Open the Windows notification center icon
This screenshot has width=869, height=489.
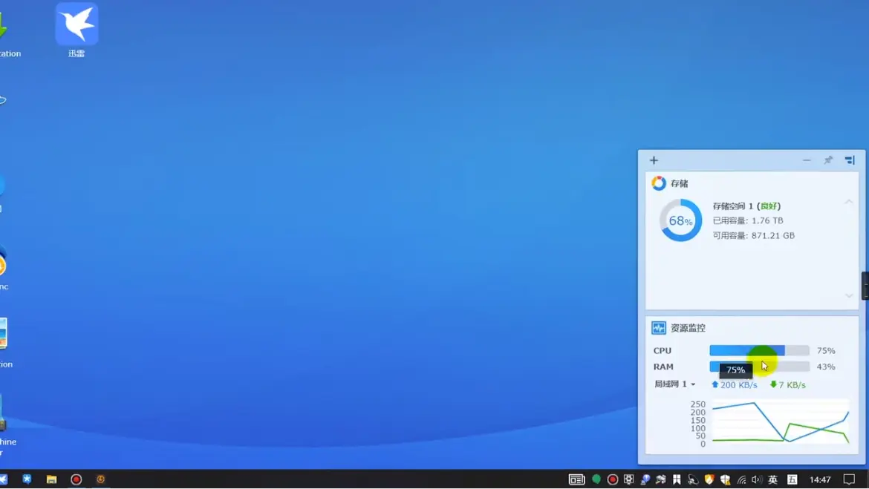click(849, 479)
